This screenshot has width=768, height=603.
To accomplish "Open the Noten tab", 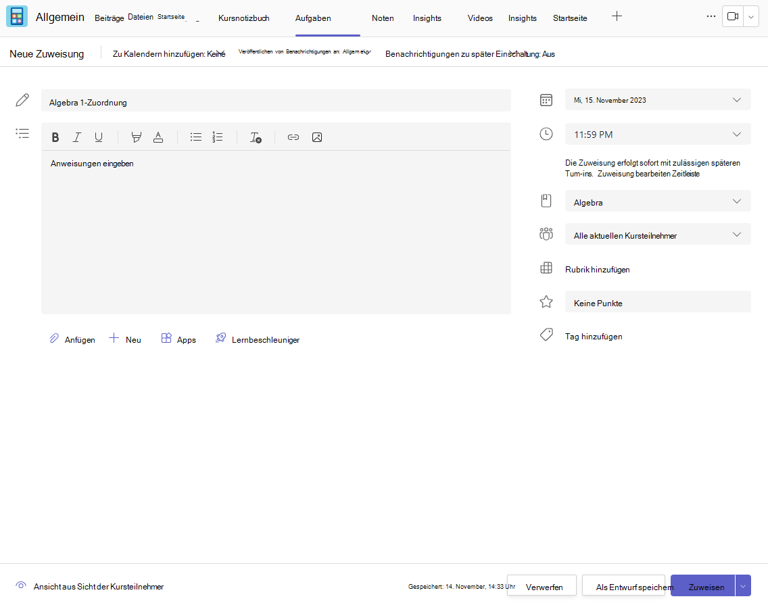I will (383, 18).
